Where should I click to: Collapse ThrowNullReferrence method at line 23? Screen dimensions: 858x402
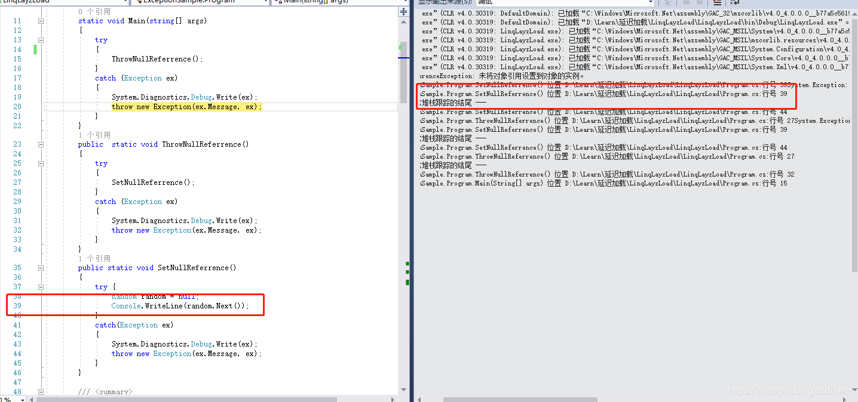click(41, 144)
